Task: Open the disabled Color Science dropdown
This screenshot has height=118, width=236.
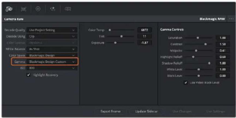Action: click(x=52, y=43)
